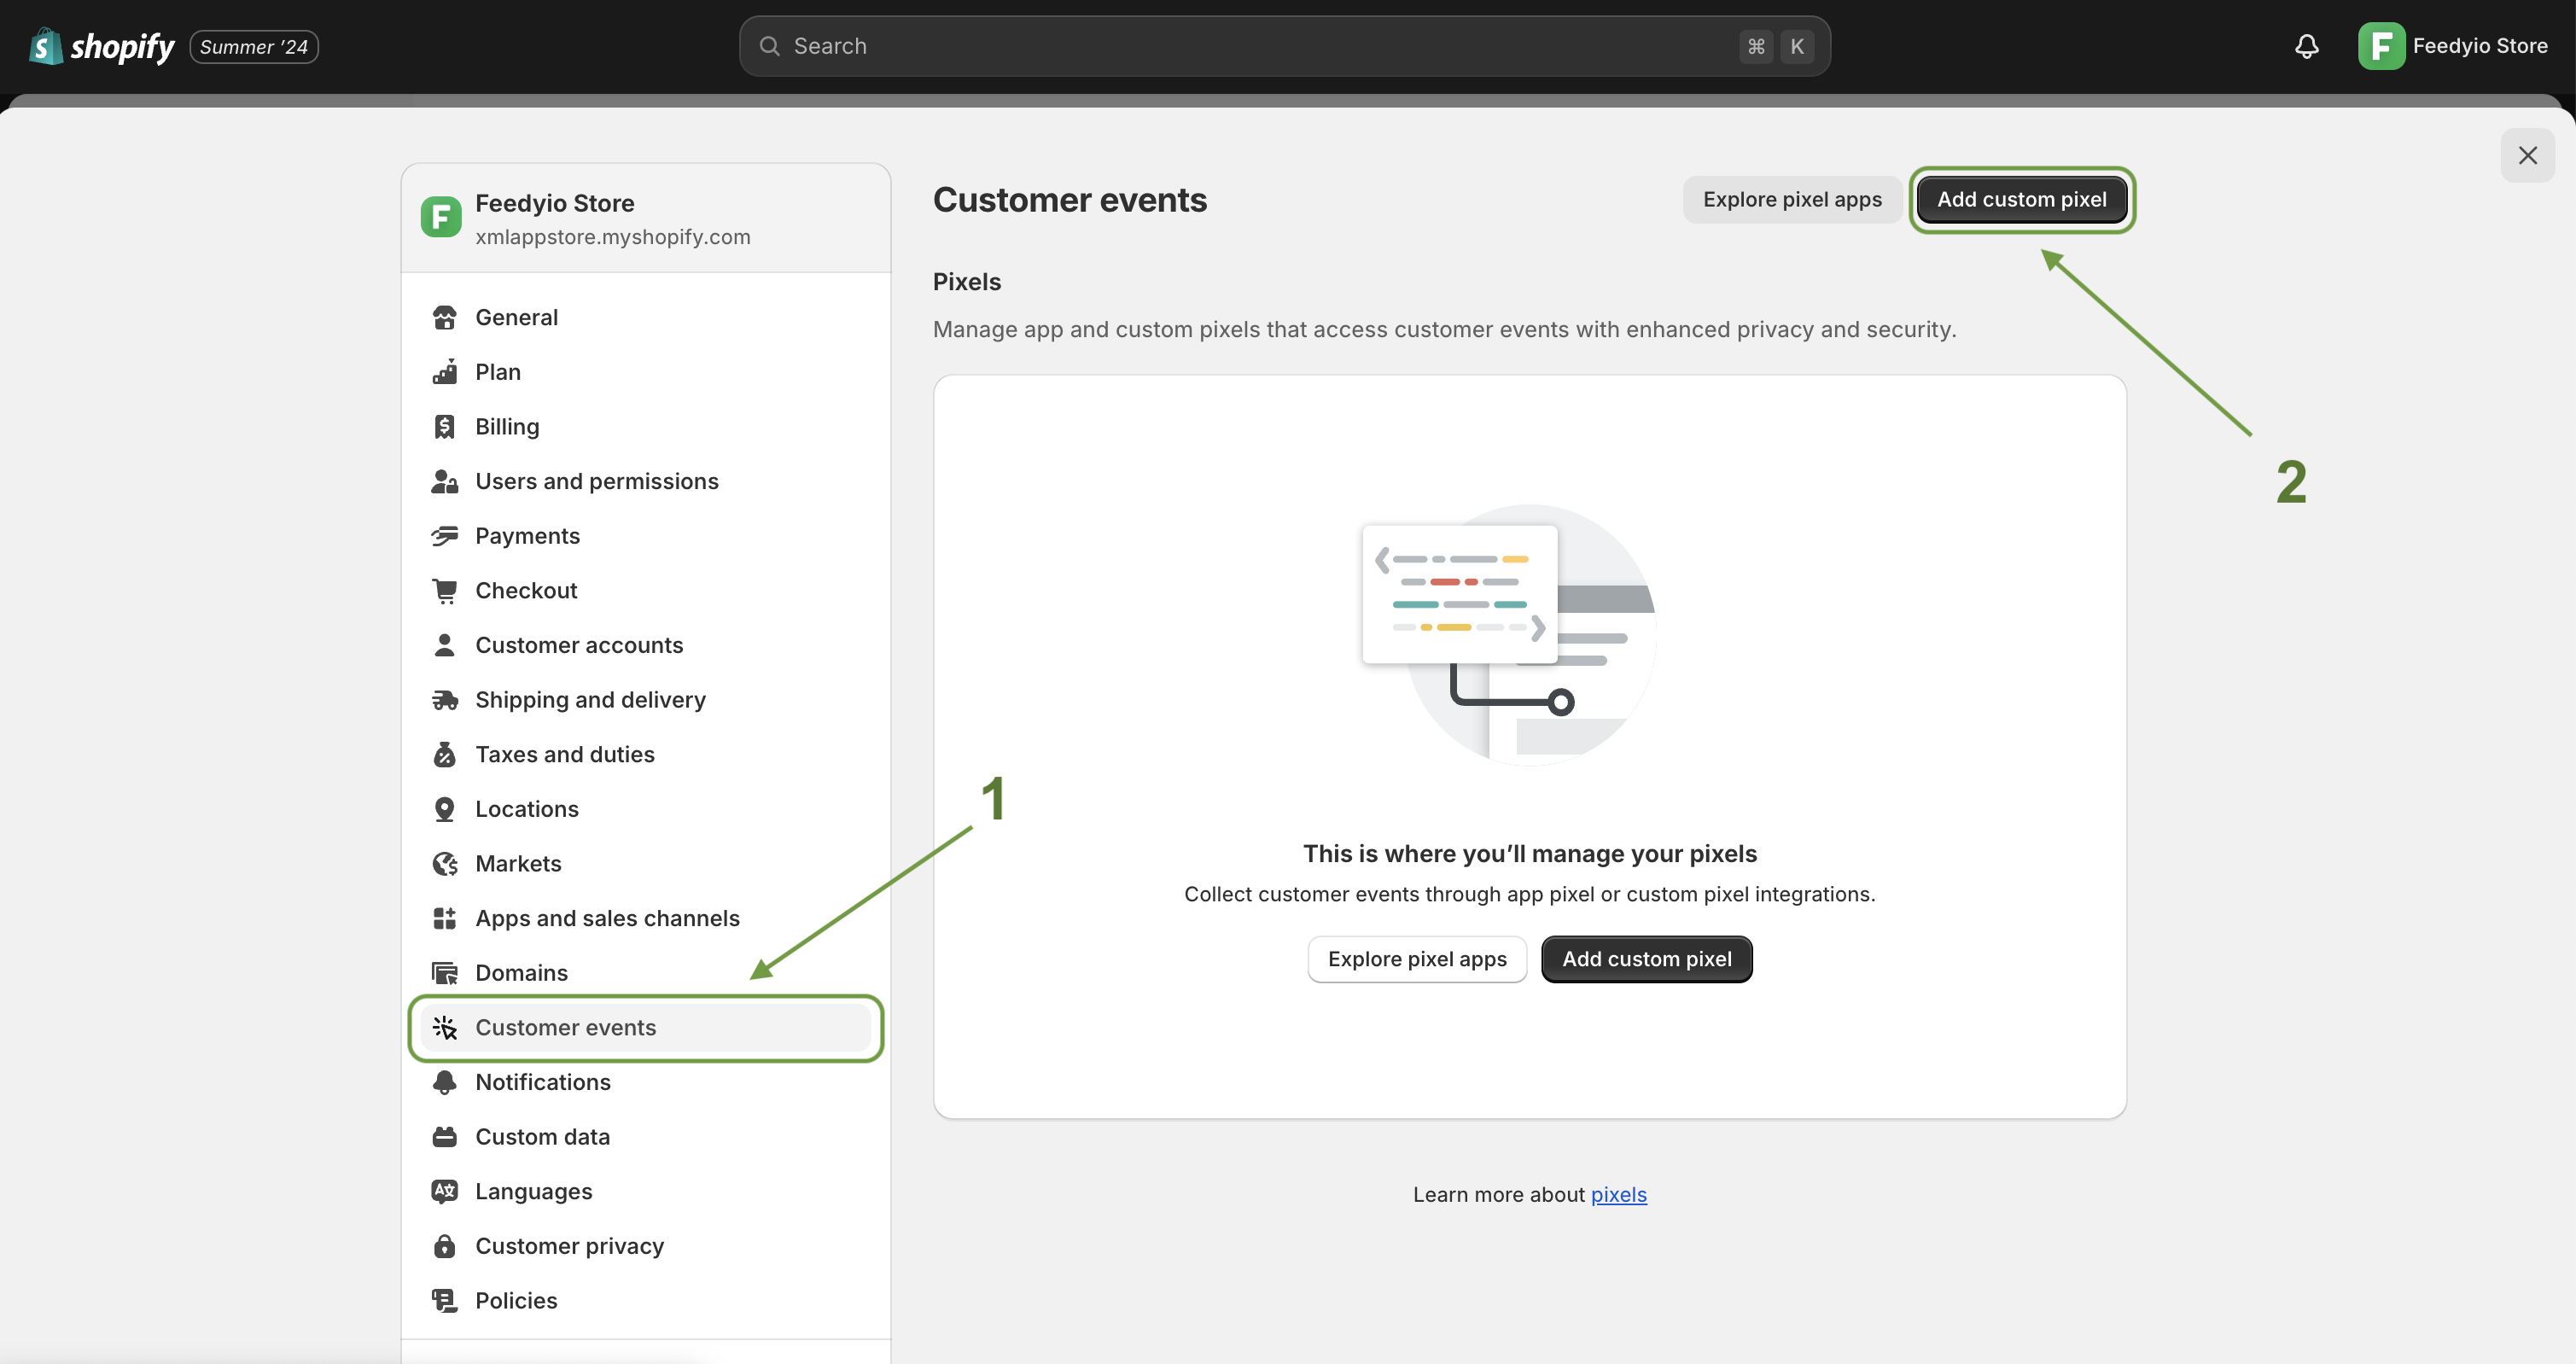The width and height of the screenshot is (2576, 1364).
Task: Select Customer privacy
Action: pyautogui.click(x=646, y=1246)
